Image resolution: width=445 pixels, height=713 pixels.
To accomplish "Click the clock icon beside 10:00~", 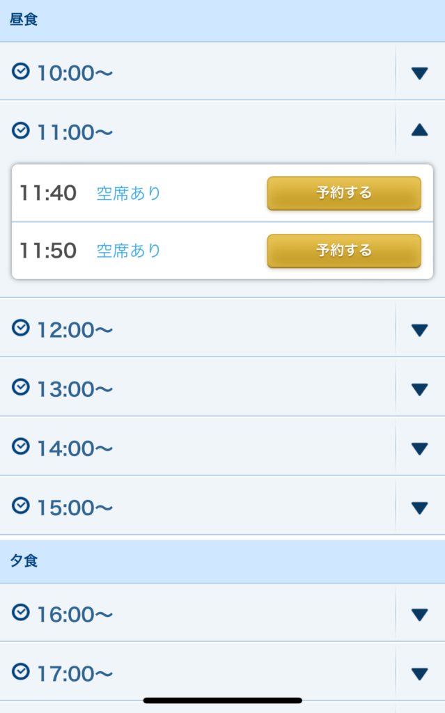I will (x=22, y=71).
